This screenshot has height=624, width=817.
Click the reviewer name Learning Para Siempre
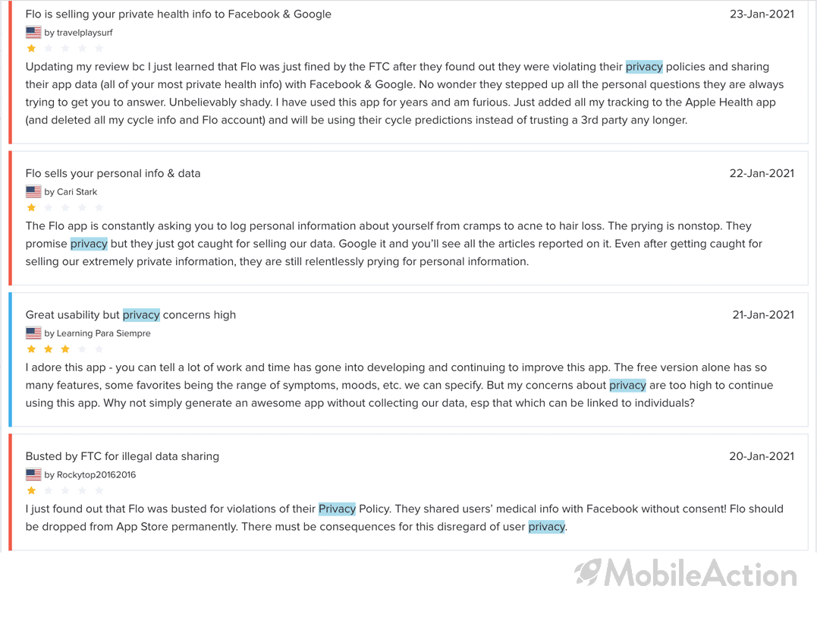point(103,333)
